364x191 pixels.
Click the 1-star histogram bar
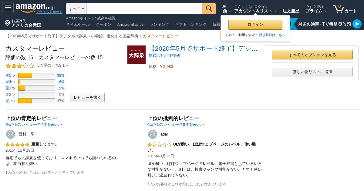coord(37,101)
